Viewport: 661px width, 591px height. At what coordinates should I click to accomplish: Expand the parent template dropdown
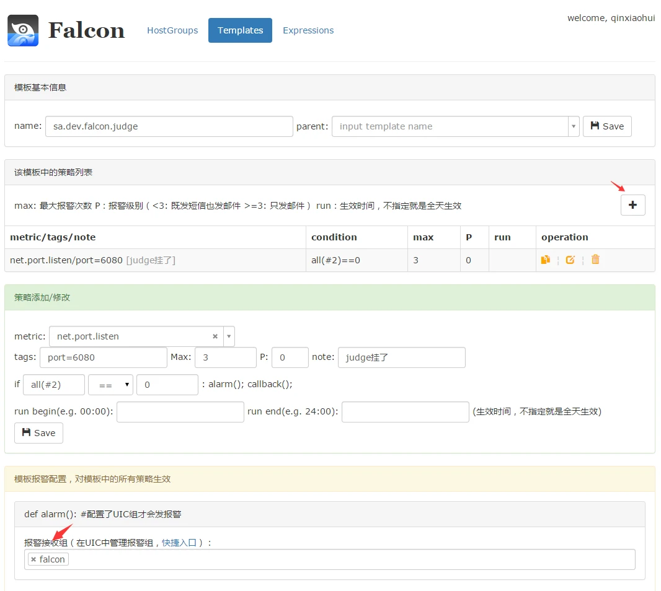(x=574, y=126)
